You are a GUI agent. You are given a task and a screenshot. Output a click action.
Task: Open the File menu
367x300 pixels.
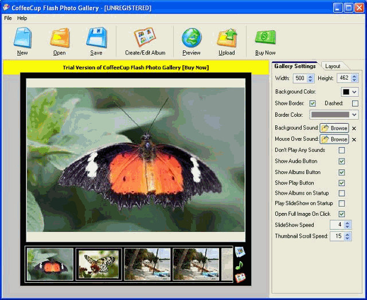tap(8, 18)
